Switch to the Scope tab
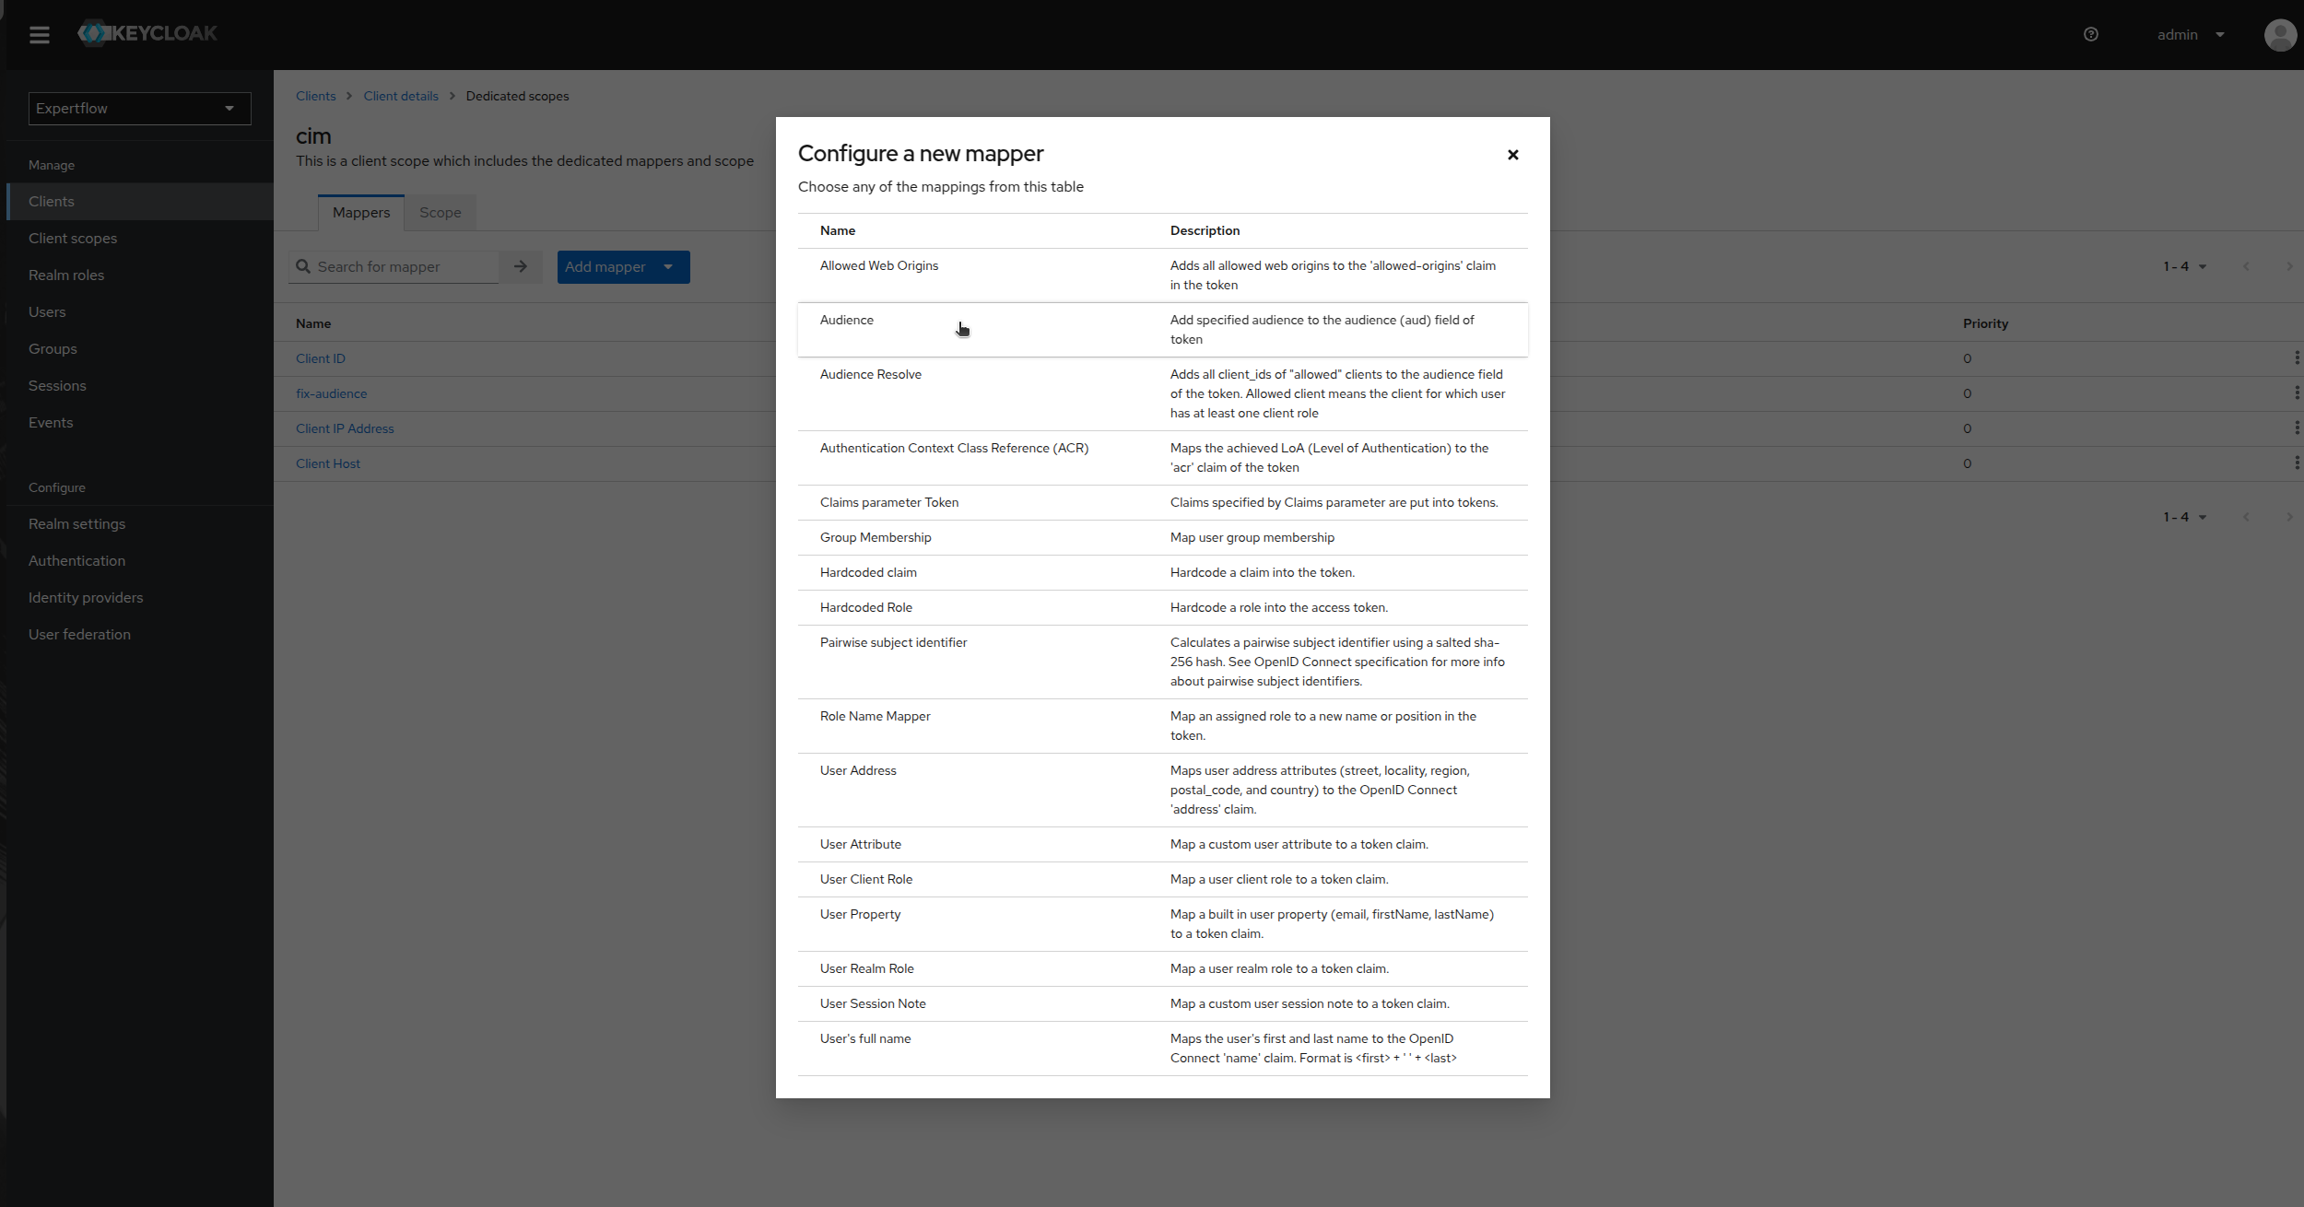 click(x=440, y=213)
